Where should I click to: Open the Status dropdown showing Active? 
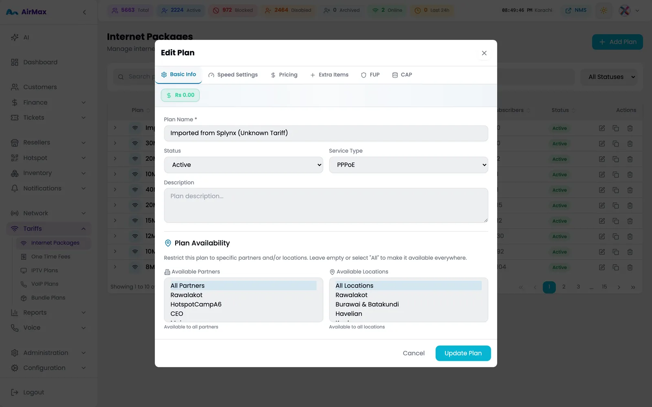[x=243, y=165]
